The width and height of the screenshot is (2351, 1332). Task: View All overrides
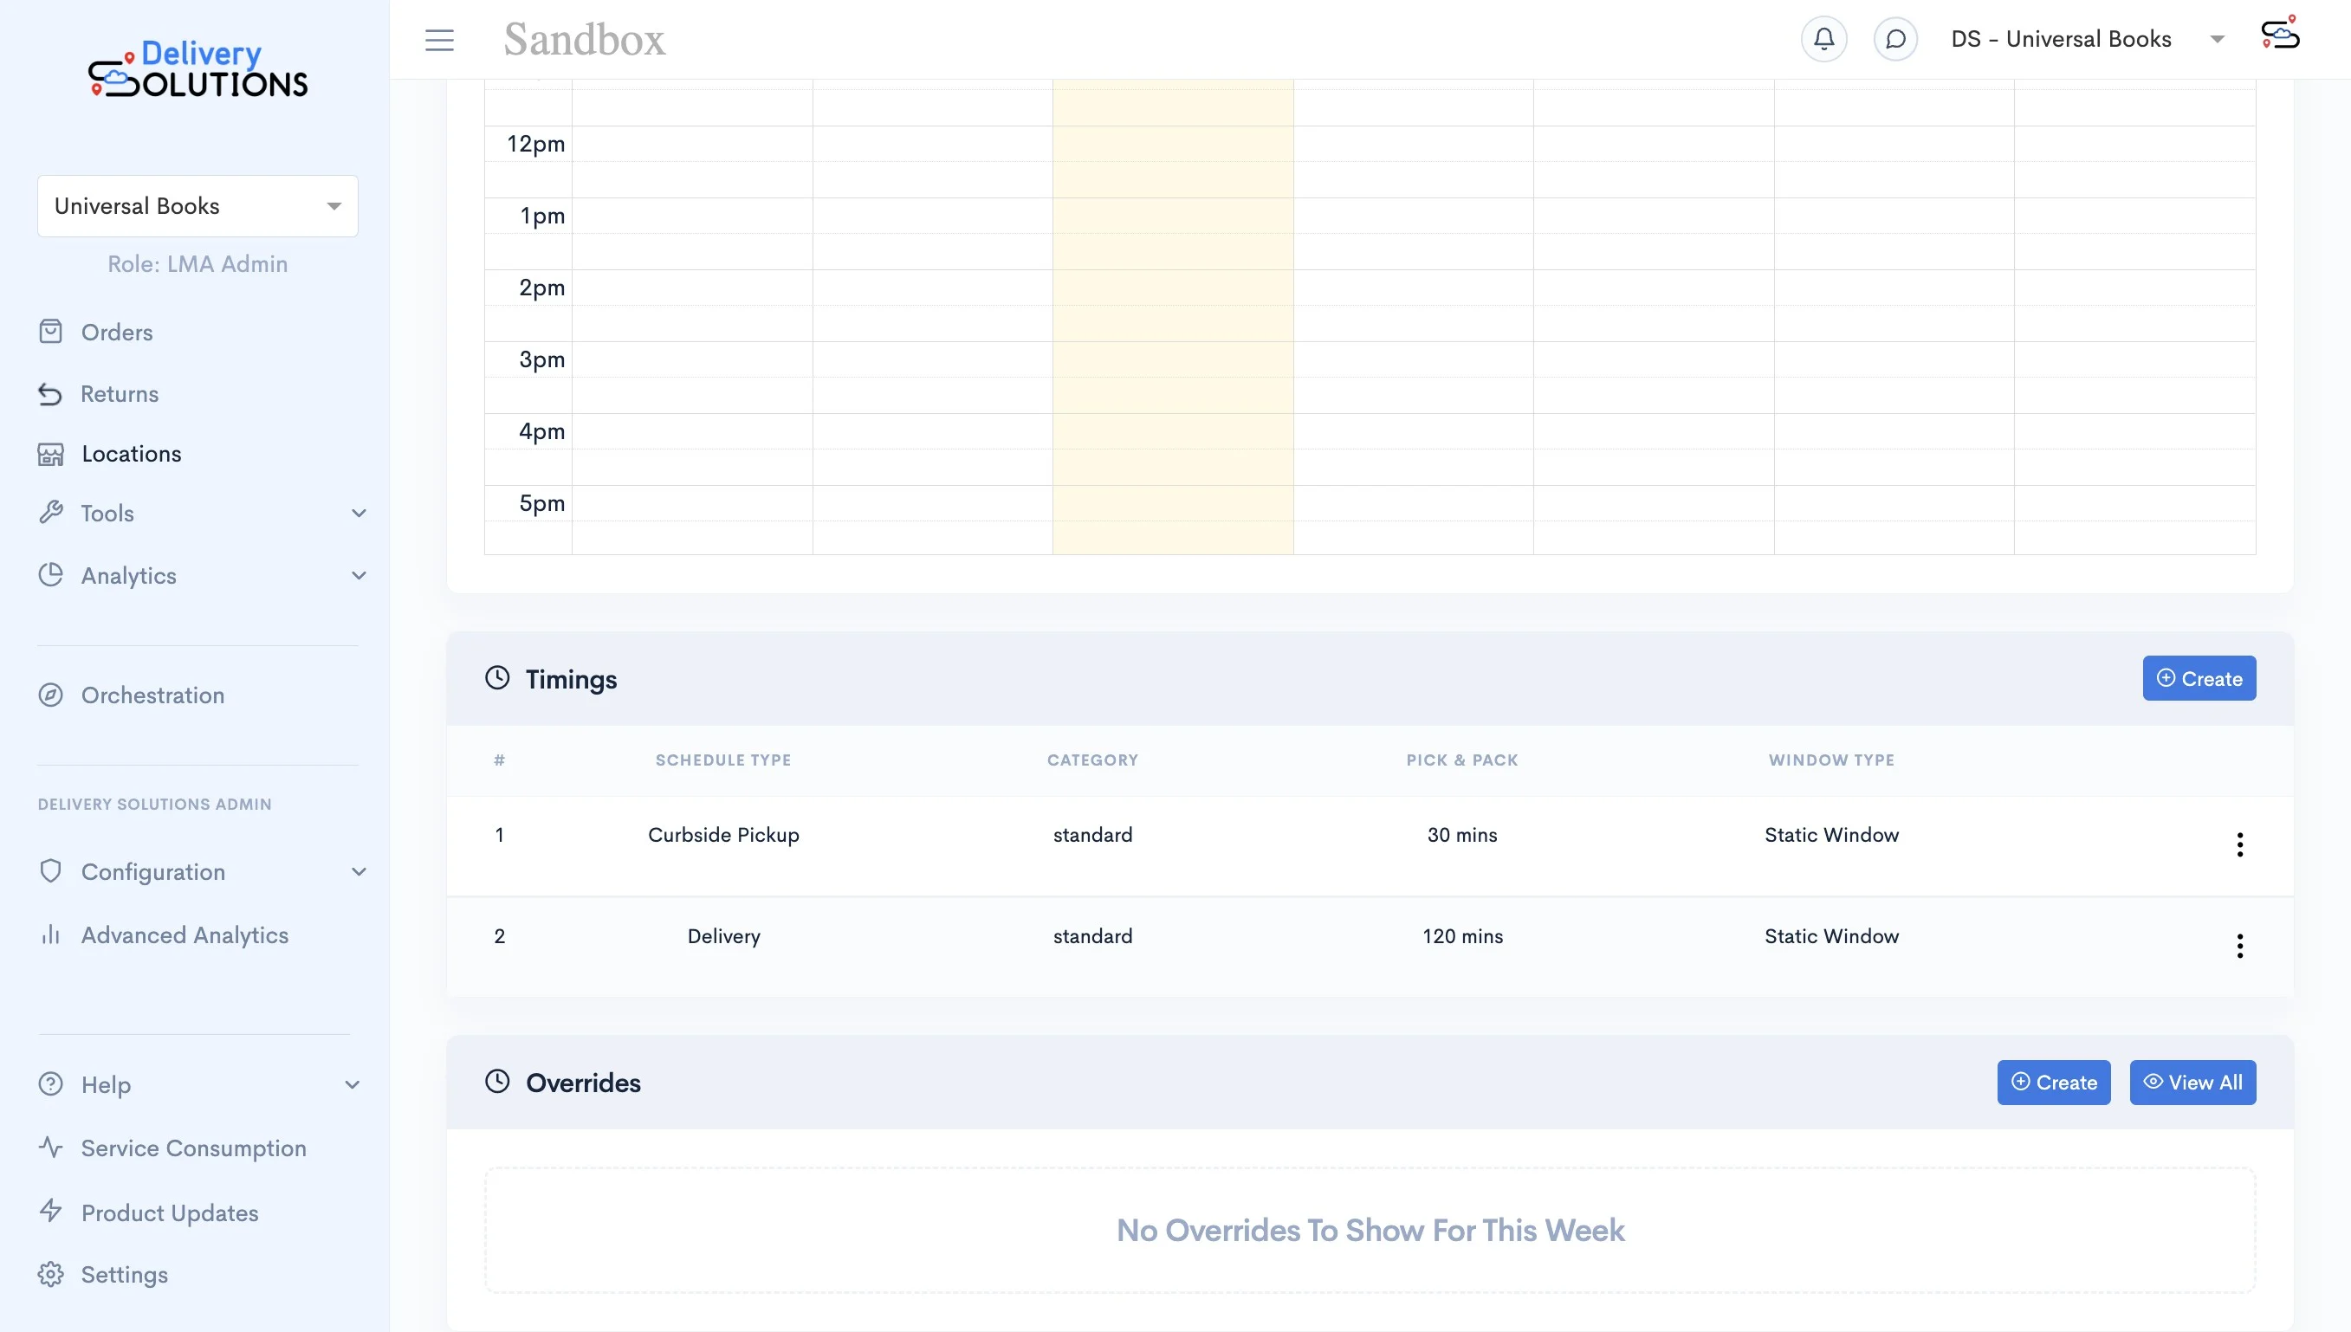[x=2192, y=1083]
